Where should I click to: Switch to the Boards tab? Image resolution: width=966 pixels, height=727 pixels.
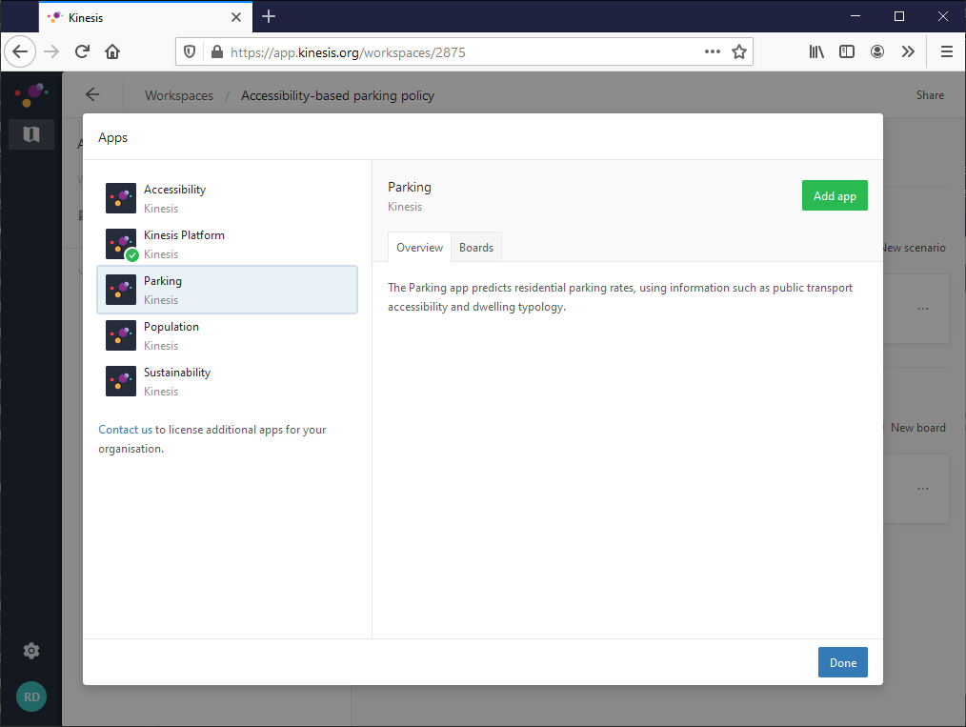[476, 247]
